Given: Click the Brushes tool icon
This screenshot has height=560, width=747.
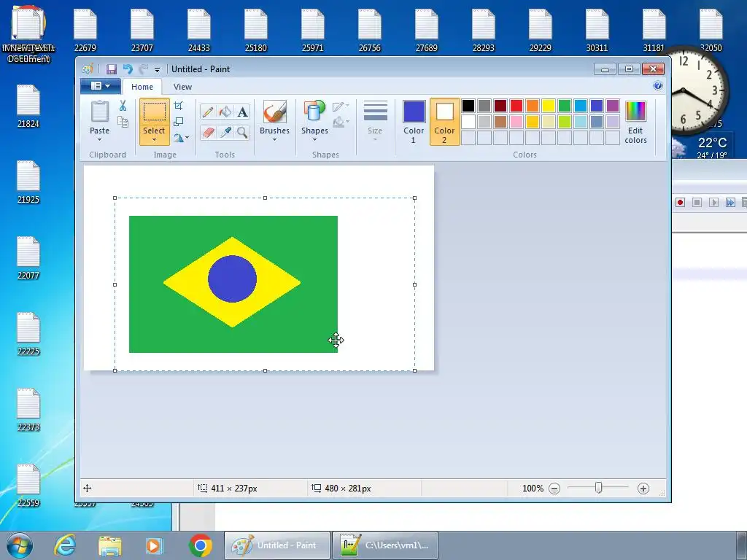Looking at the screenshot, I should (274, 112).
